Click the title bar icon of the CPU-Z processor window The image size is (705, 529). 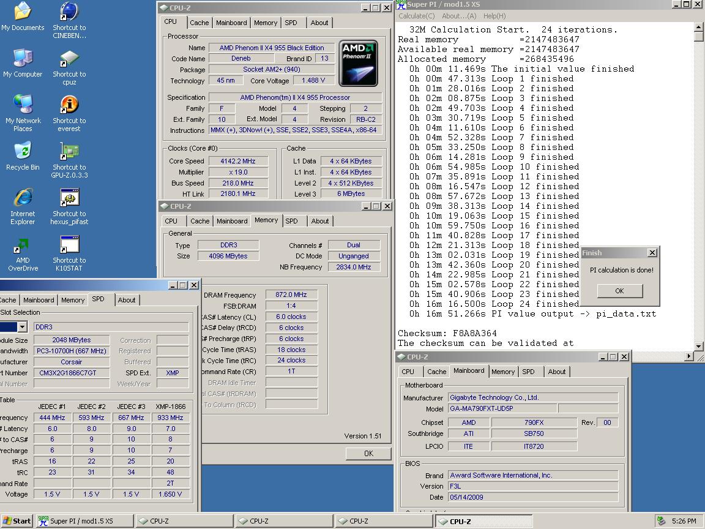tap(163, 7)
